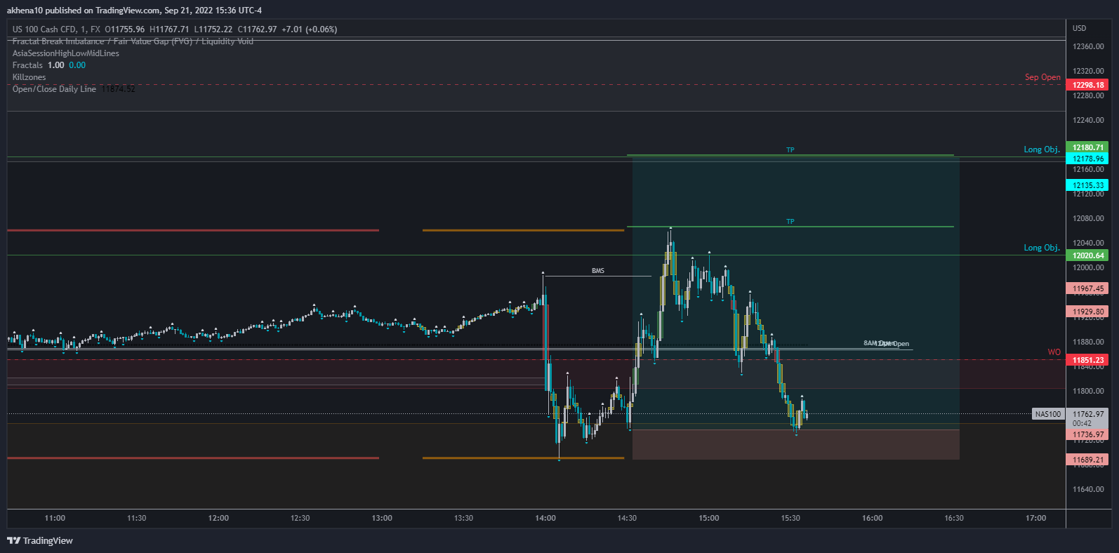The height and width of the screenshot is (553, 1119).
Task: Click the 12360.00 price axis label
Action: [x=1088, y=46]
